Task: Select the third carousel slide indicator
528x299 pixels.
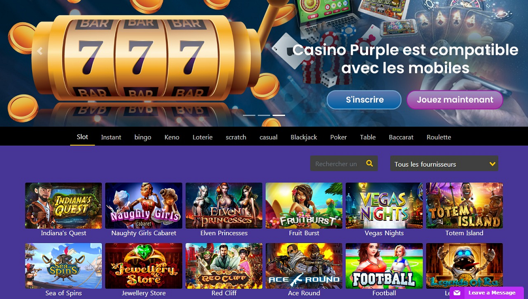Action: (279, 115)
